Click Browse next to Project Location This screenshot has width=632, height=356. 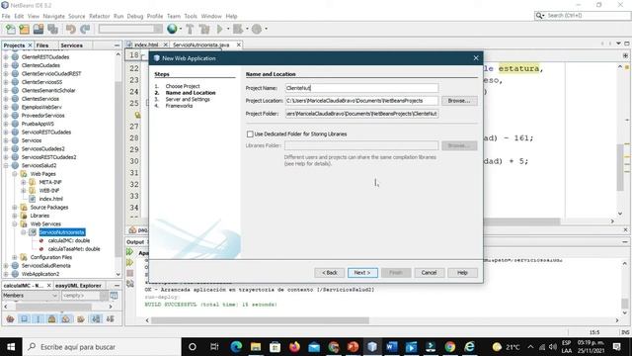[459, 101]
